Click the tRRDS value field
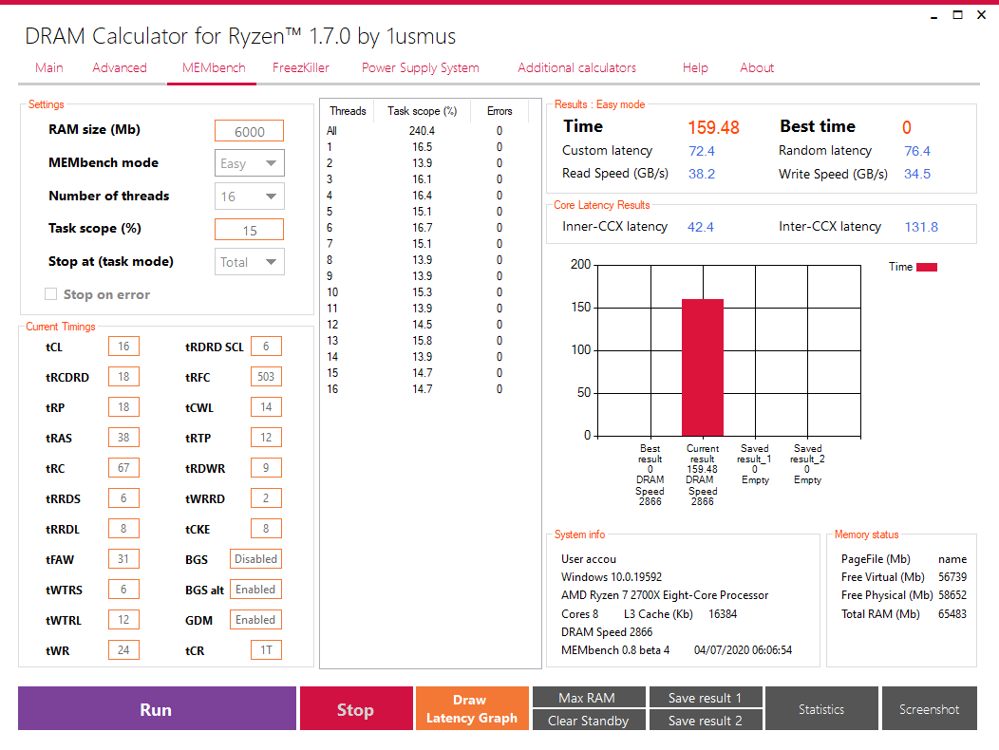This screenshot has height=750, width=999. pyautogui.click(x=123, y=497)
